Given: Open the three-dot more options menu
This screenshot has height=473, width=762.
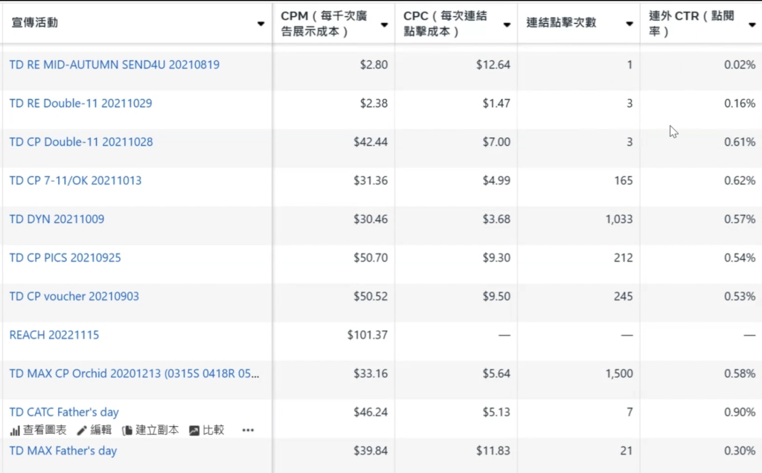Looking at the screenshot, I should (248, 430).
